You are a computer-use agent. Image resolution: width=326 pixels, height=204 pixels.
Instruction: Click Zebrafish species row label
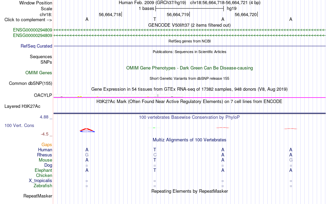click(x=43, y=186)
